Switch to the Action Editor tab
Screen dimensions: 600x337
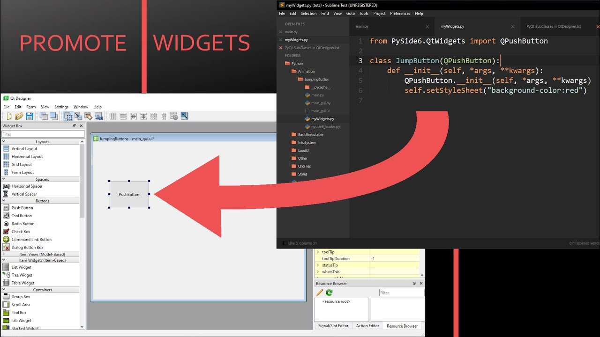[x=367, y=326]
